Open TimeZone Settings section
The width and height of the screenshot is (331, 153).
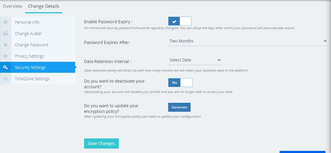[32, 79]
